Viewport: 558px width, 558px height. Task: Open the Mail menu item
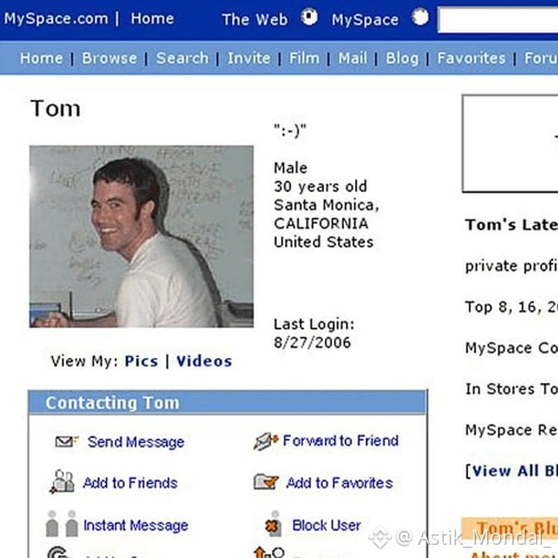click(352, 59)
